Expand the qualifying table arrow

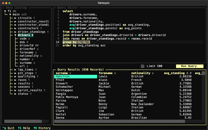pyautogui.click(x=15, y=76)
